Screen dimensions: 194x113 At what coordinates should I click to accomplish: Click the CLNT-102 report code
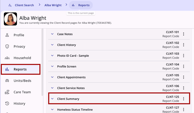tap(173, 43)
